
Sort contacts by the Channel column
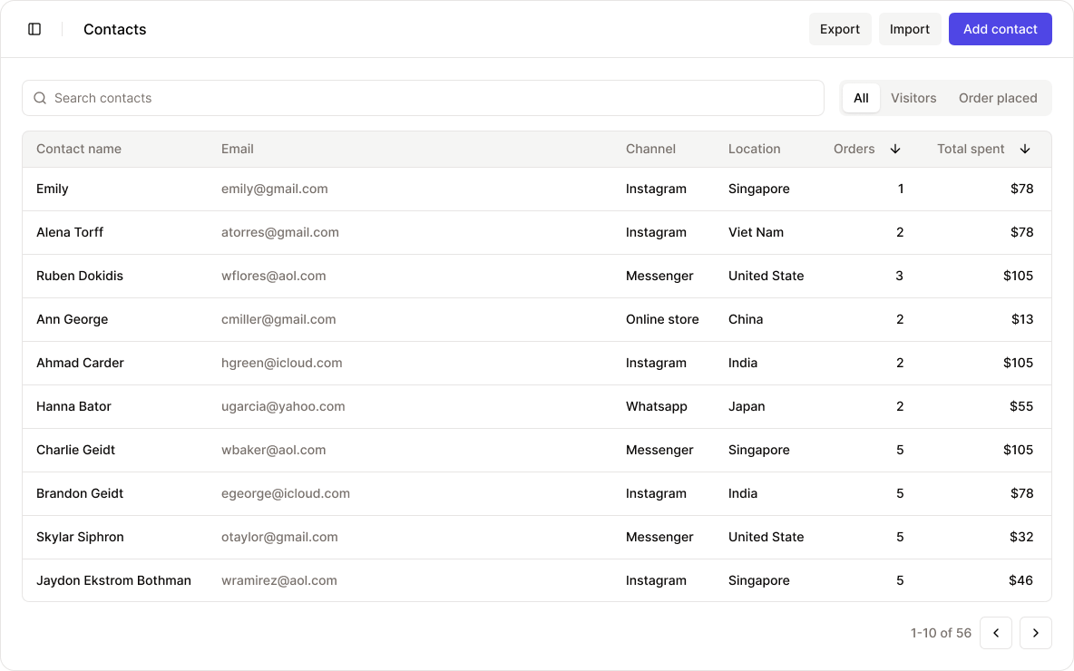pos(650,149)
